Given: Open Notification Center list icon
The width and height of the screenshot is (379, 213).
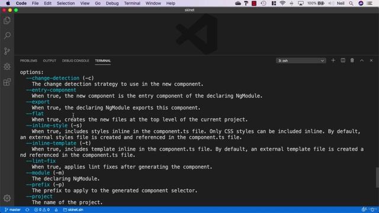Looking at the screenshot, I should 370,3.
